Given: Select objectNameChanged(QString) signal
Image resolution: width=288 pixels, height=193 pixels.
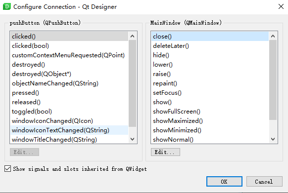Looking at the screenshot, I should [x=69, y=83].
